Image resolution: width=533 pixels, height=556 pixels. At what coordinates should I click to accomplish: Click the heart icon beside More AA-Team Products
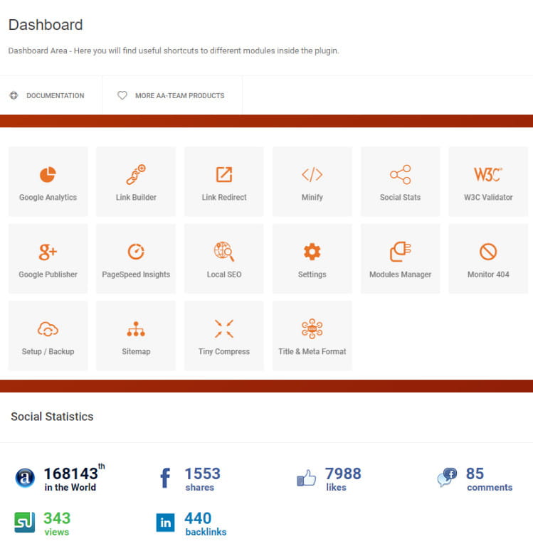pos(122,95)
